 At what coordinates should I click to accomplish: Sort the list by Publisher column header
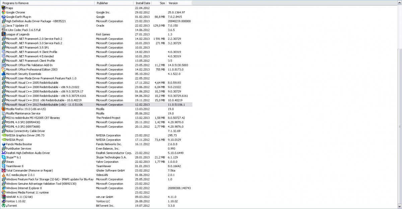tap(114, 3)
